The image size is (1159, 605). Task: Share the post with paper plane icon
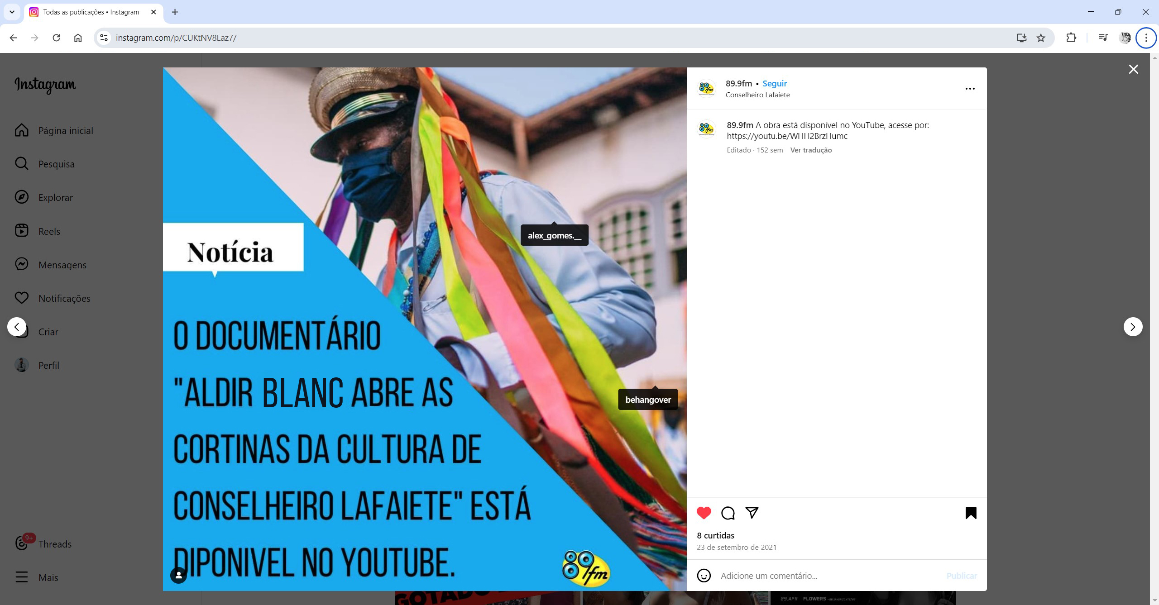(752, 513)
